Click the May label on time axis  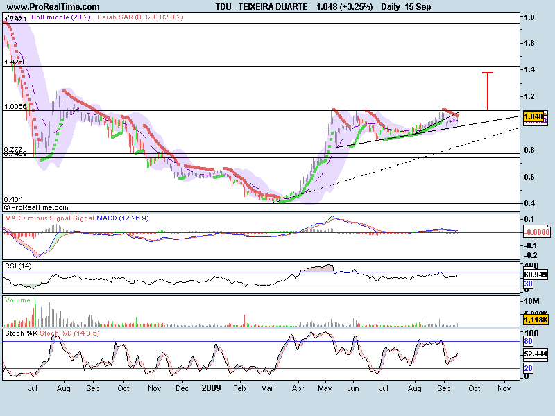coord(325,388)
